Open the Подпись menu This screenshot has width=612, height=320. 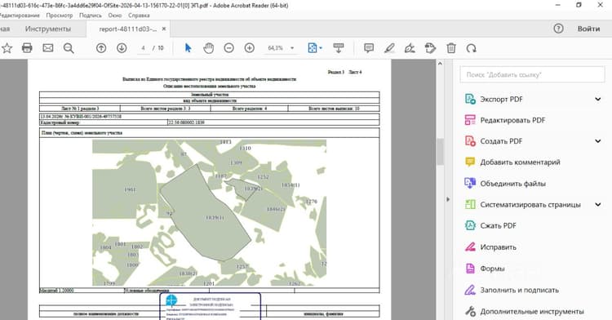90,16
